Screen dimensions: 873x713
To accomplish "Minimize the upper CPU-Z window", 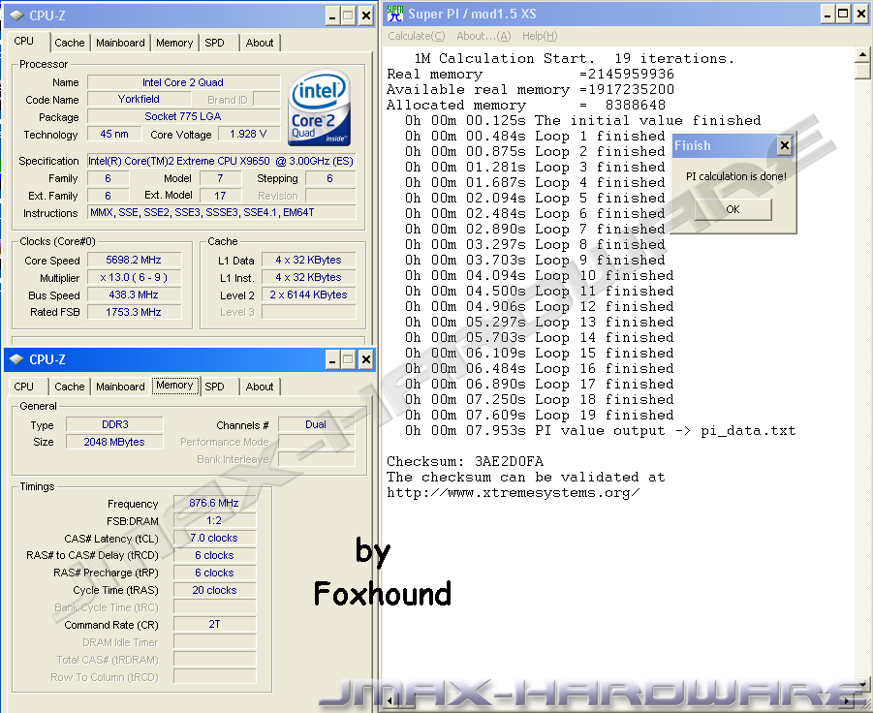I will pyautogui.click(x=331, y=16).
